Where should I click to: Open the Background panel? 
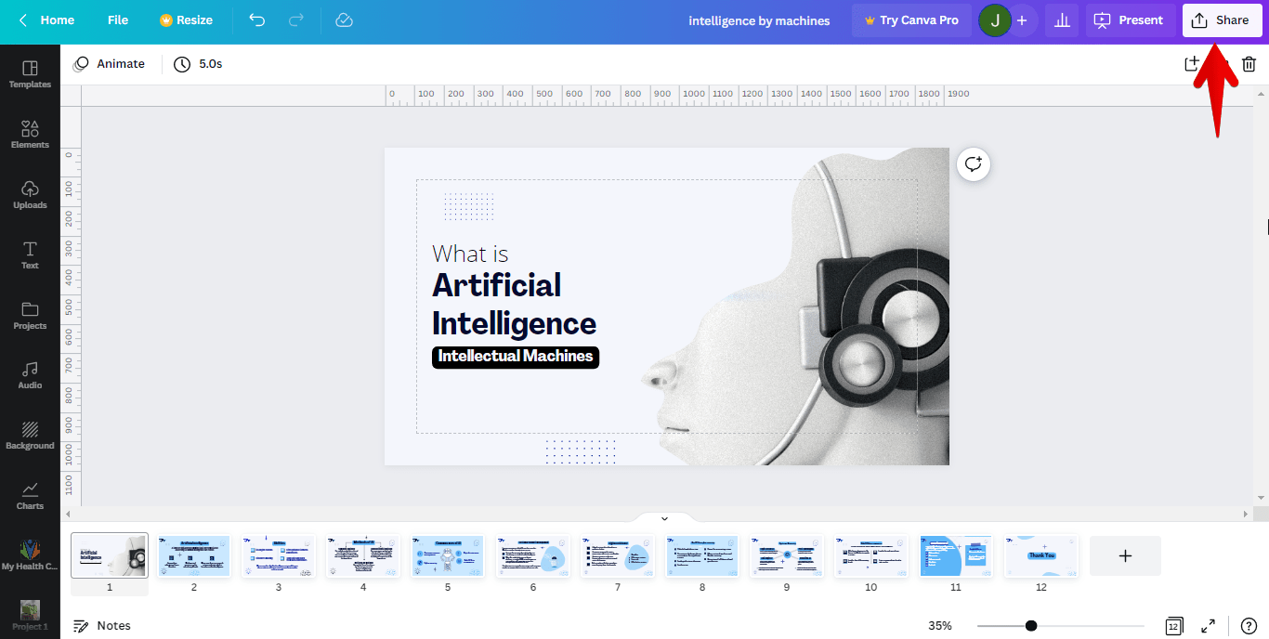click(30, 436)
